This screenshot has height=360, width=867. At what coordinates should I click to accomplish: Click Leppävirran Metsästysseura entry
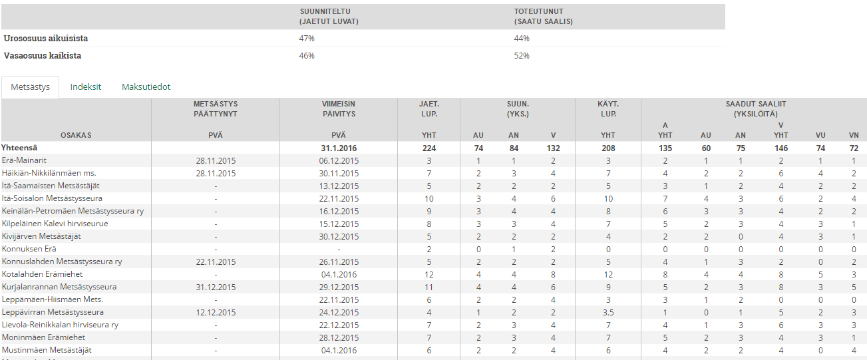tap(53, 312)
